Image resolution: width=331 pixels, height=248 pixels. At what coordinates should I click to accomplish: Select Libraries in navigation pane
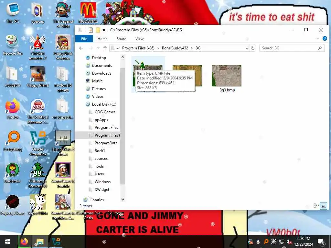point(96,200)
